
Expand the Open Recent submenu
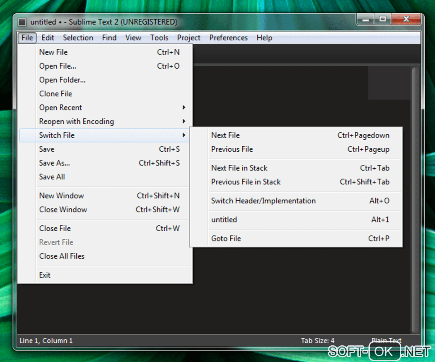(x=105, y=107)
